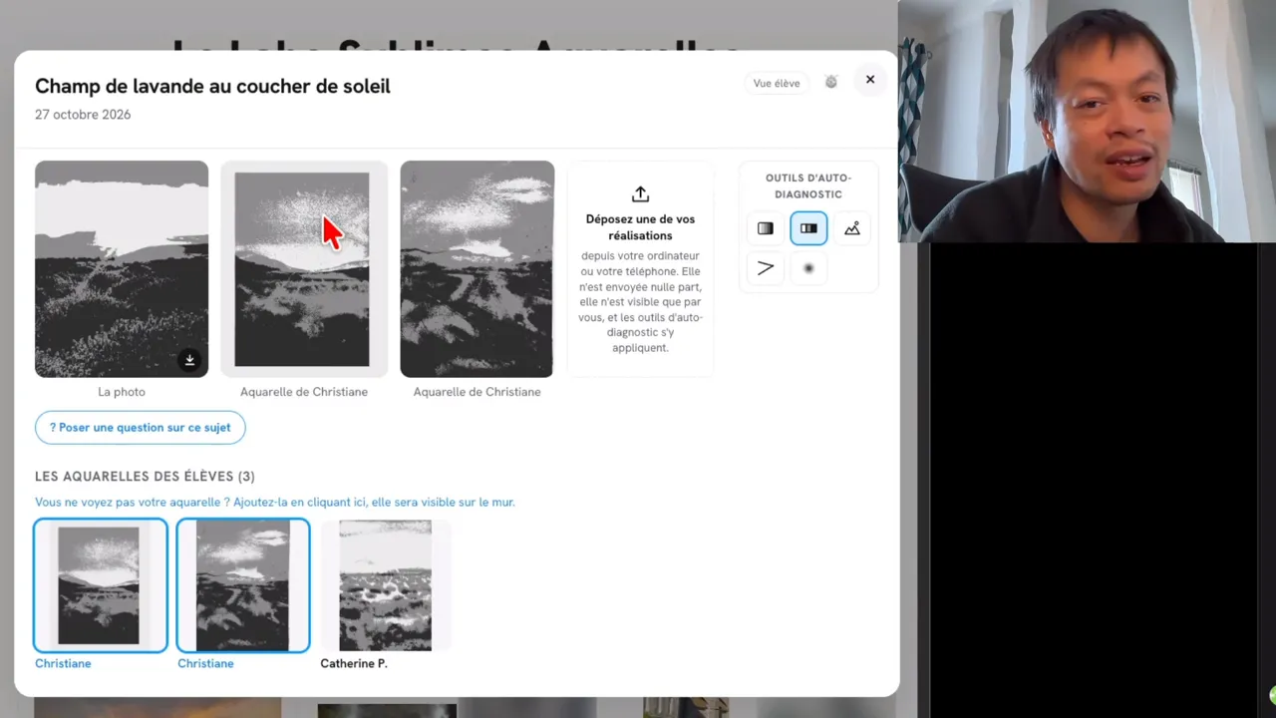Select the first large Aquarelle de Christiane image
This screenshot has height=718, width=1276.
coord(304,269)
